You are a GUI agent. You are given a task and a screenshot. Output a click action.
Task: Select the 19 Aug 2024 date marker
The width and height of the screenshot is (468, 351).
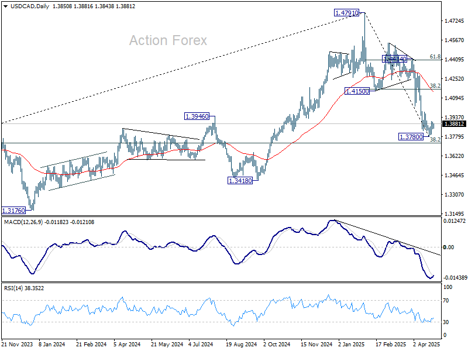click(x=241, y=345)
